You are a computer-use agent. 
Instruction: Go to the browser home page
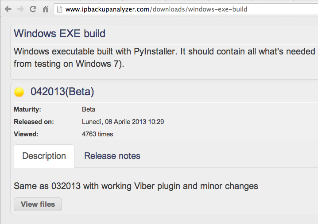[45, 9]
